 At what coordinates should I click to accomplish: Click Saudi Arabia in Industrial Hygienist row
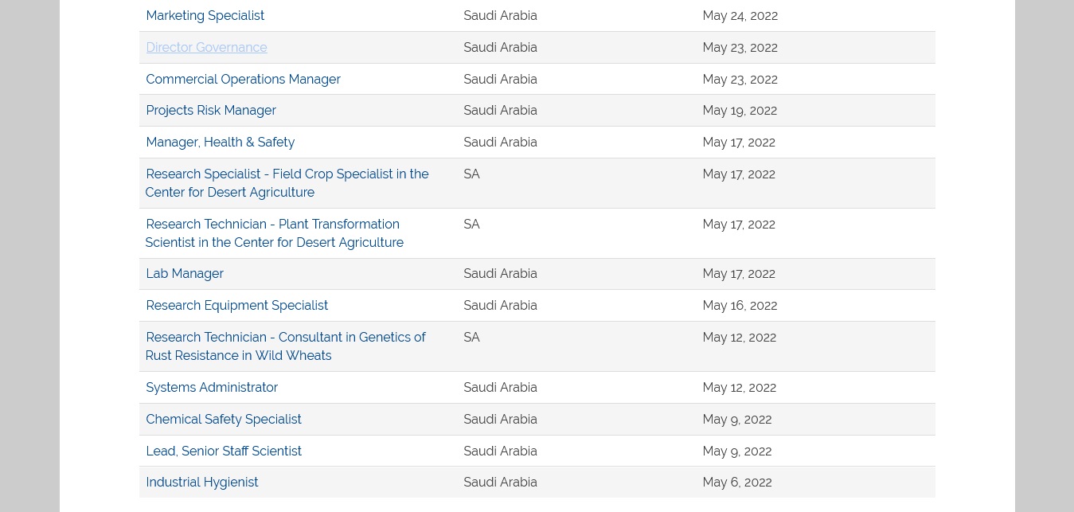pyautogui.click(x=500, y=483)
